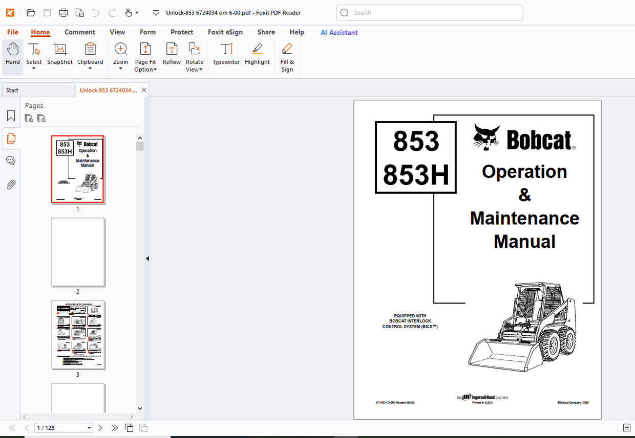Click inside the Search field

coord(429,12)
